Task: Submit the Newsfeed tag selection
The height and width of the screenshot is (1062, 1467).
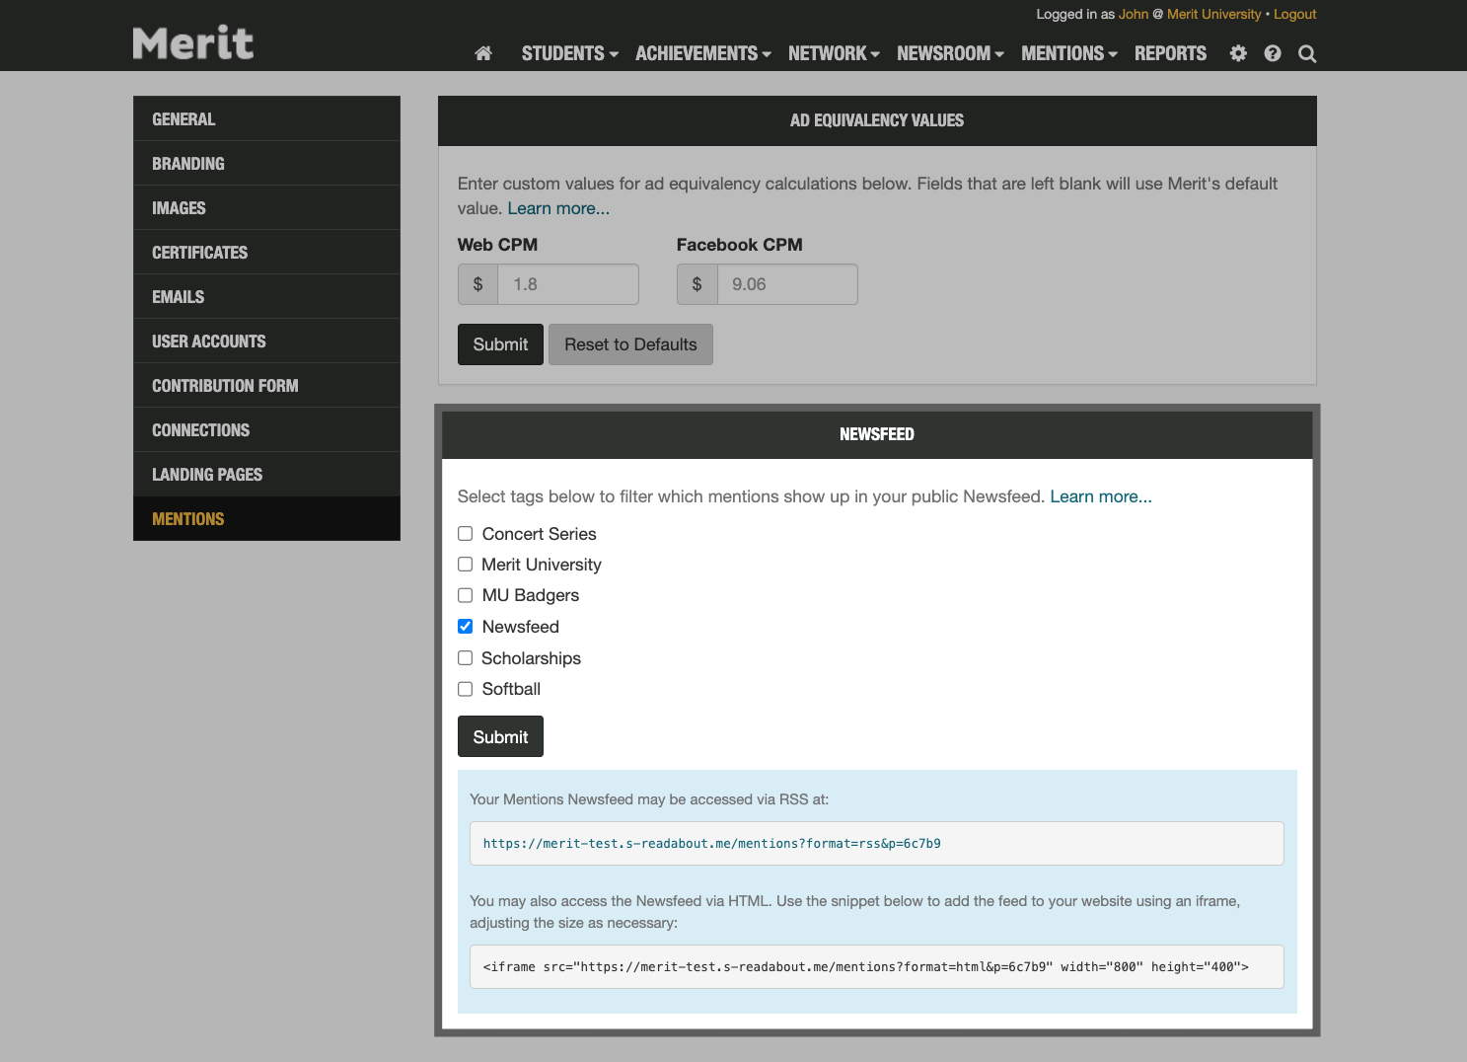Action: point(500,736)
